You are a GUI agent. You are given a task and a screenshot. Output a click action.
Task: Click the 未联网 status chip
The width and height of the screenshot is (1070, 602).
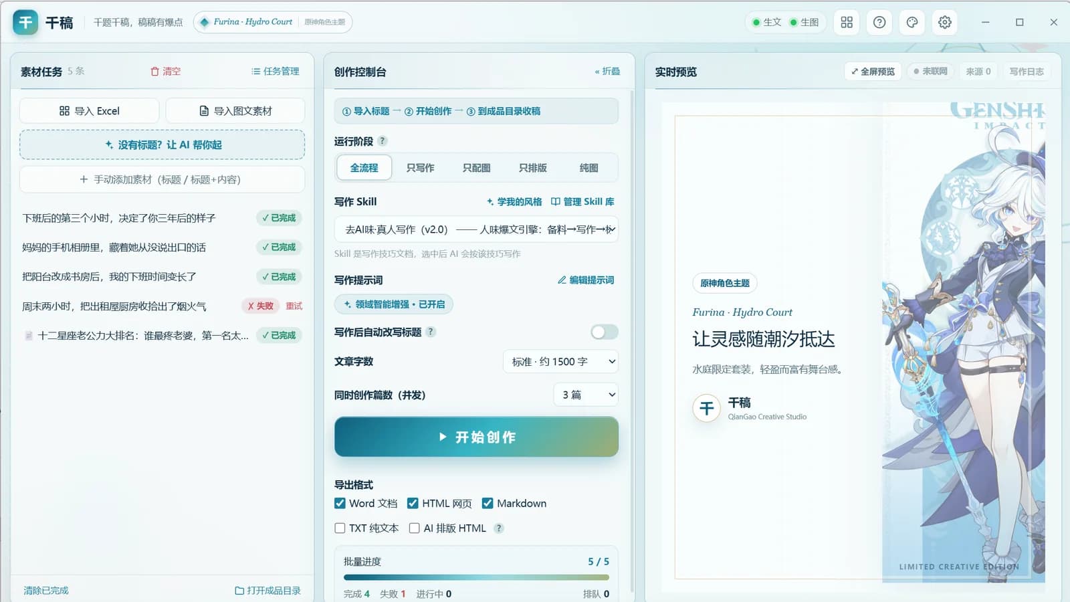(931, 71)
